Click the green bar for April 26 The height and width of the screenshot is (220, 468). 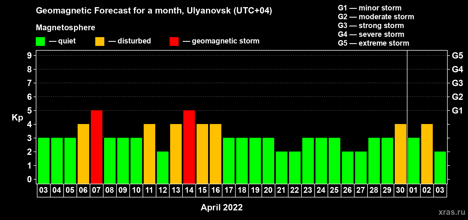(348, 168)
